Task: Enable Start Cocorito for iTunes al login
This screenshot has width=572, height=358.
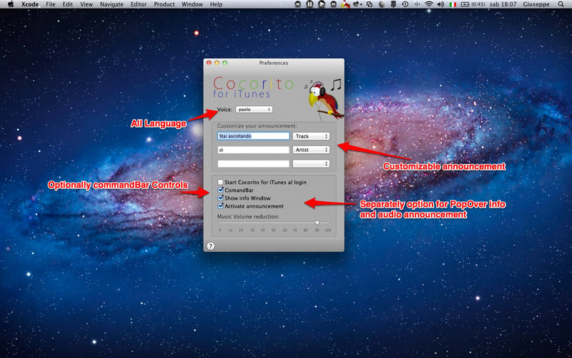Action: point(220,182)
